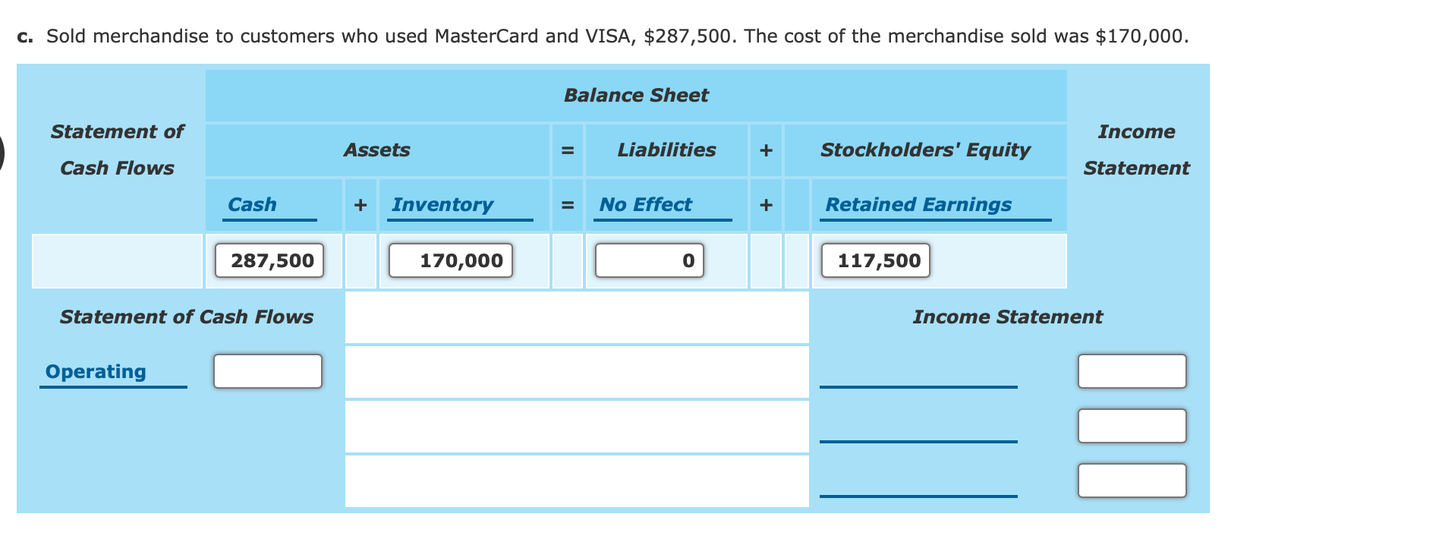Click the first Income Statement label line
The width and height of the screenshot is (1442, 539).
pos(918,387)
